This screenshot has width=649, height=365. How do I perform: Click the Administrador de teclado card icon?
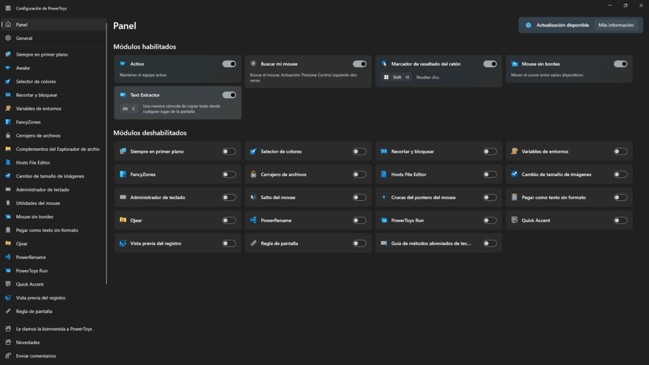(122, 198)
